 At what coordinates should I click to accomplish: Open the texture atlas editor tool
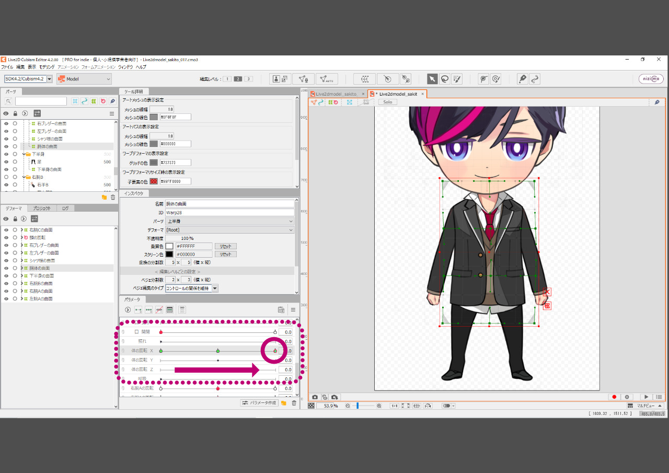tap(281, 79)
